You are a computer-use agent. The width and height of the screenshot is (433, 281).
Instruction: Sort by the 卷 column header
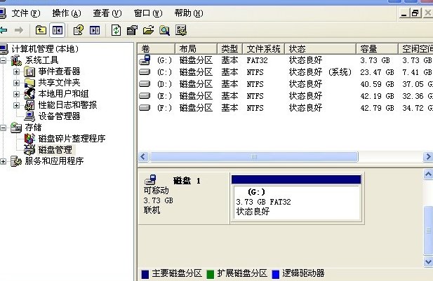click(x=156, y=49)
